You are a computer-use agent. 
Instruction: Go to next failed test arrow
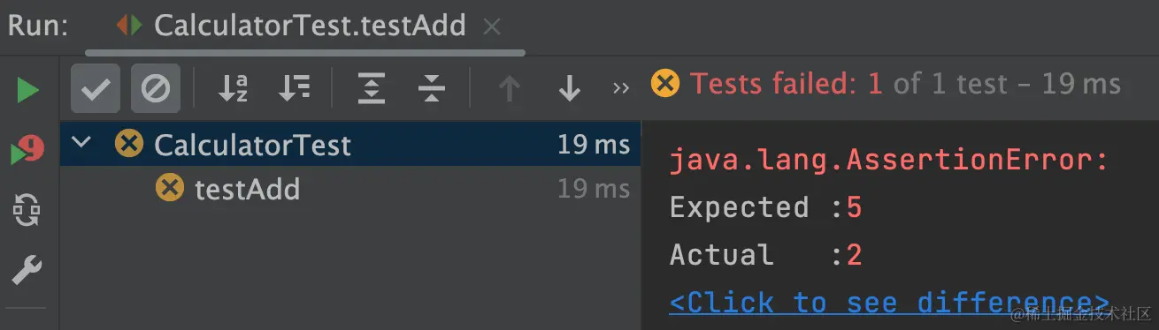pyautogui.click(x=570, y=88)
